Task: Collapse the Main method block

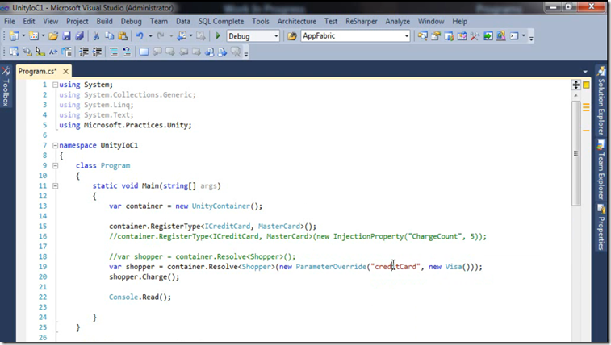Action: 56,186
